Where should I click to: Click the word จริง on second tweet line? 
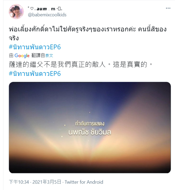[x=14, y=38]
